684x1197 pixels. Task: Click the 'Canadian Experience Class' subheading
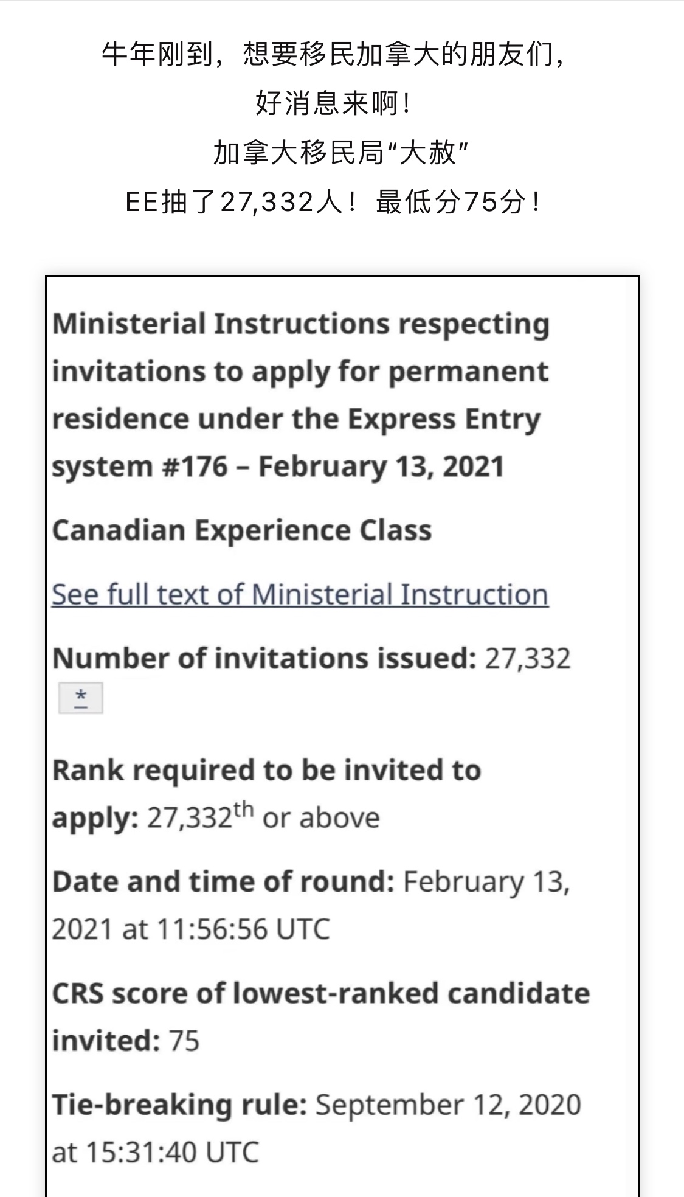[242, 530]
